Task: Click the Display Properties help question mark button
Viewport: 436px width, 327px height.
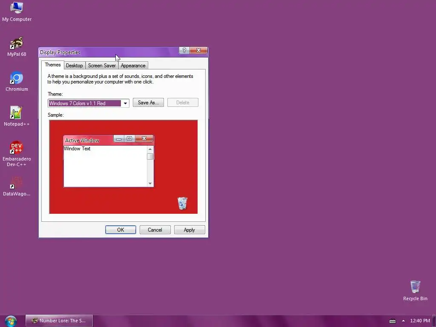Action: tap(184, 50)
